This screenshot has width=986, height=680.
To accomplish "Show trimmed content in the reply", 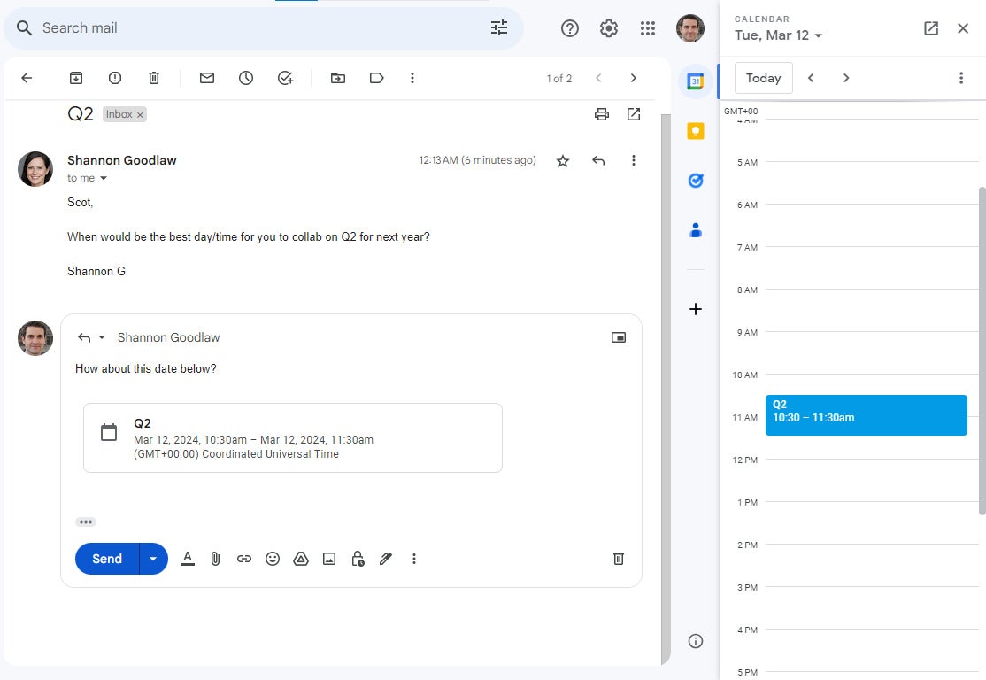I will pos(86,522).
